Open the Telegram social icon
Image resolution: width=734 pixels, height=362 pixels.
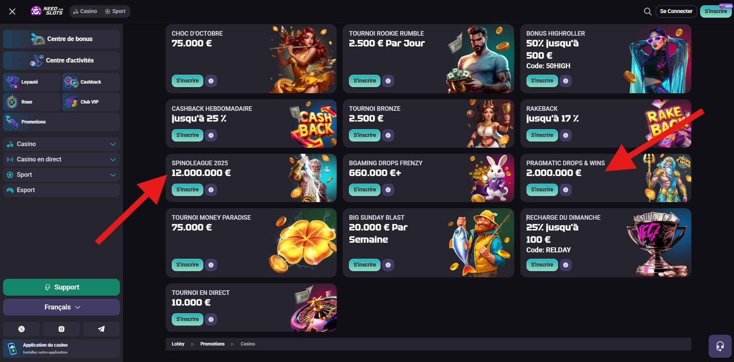pos(101,329)
